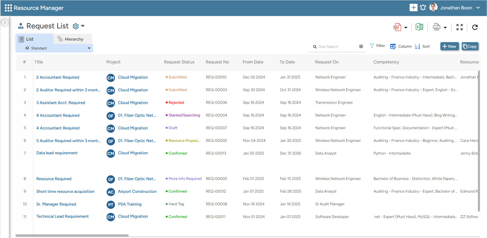Expand the print options dropdown arrow
This screenshot has width=487, height=238.
[x=445, y=27]
